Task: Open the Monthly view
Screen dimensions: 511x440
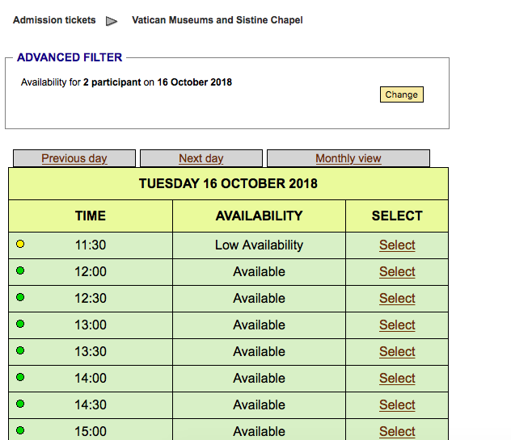Action: [348, 158]
